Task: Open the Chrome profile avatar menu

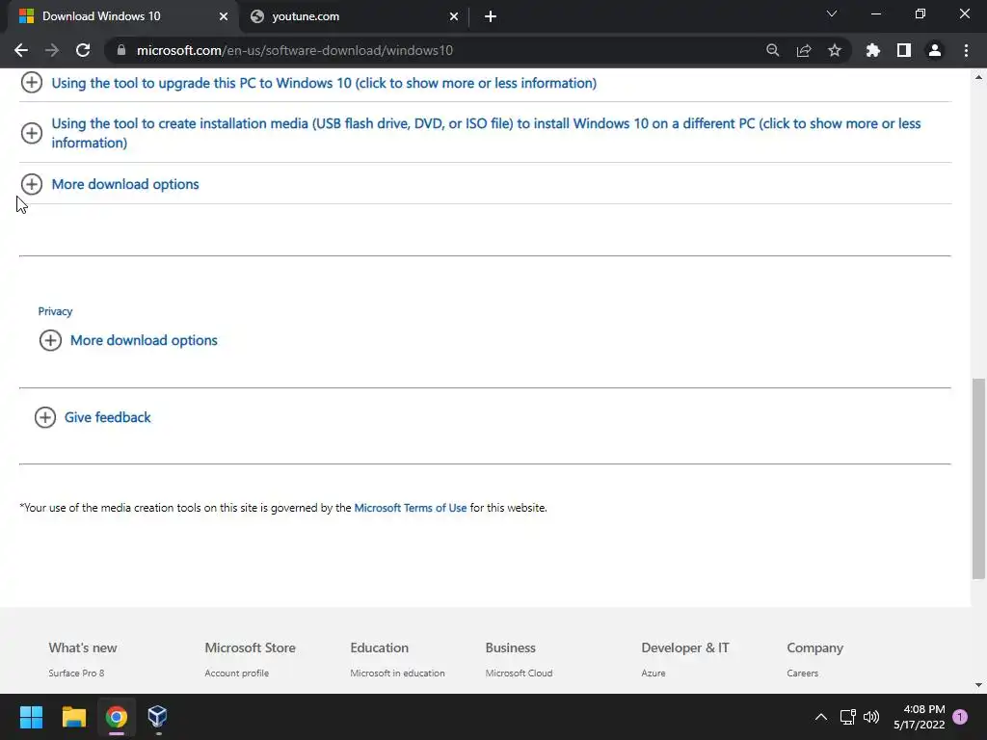Action: [935, 50]
